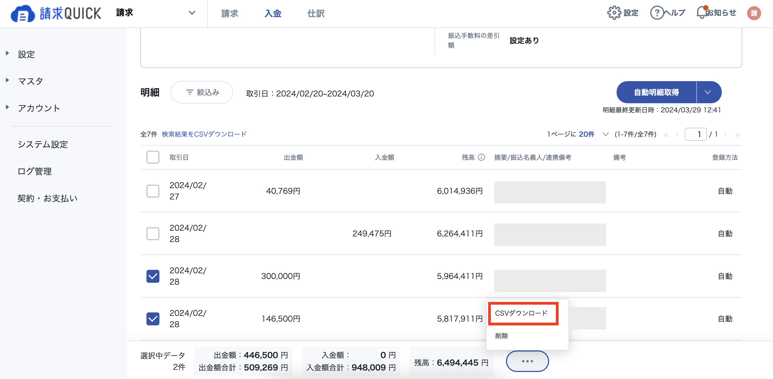Go to the last page with the double-right arrow
Viewport: 773px width, 379px height.
737,135
